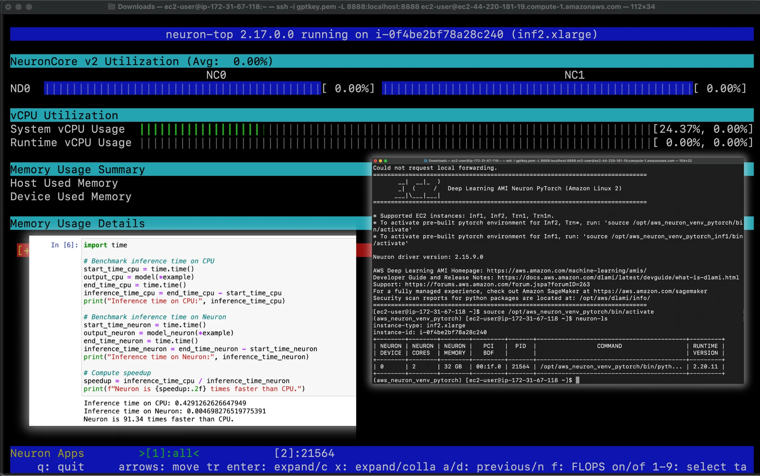Click the '# Benchmark inference time on Neuron' comment
760x476 pixels.
click(155, 317)
